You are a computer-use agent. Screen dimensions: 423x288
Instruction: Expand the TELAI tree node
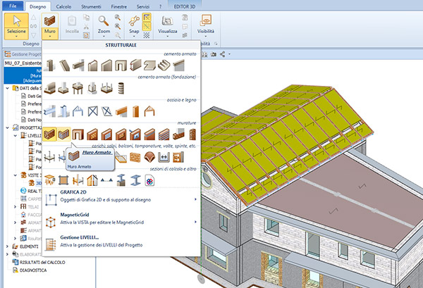(x=16, y=206)
